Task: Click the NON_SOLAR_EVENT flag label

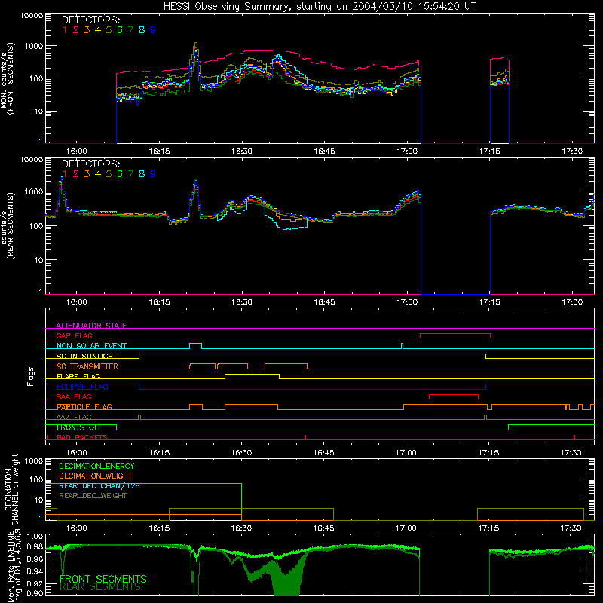Action: click(x=91, y=346)
